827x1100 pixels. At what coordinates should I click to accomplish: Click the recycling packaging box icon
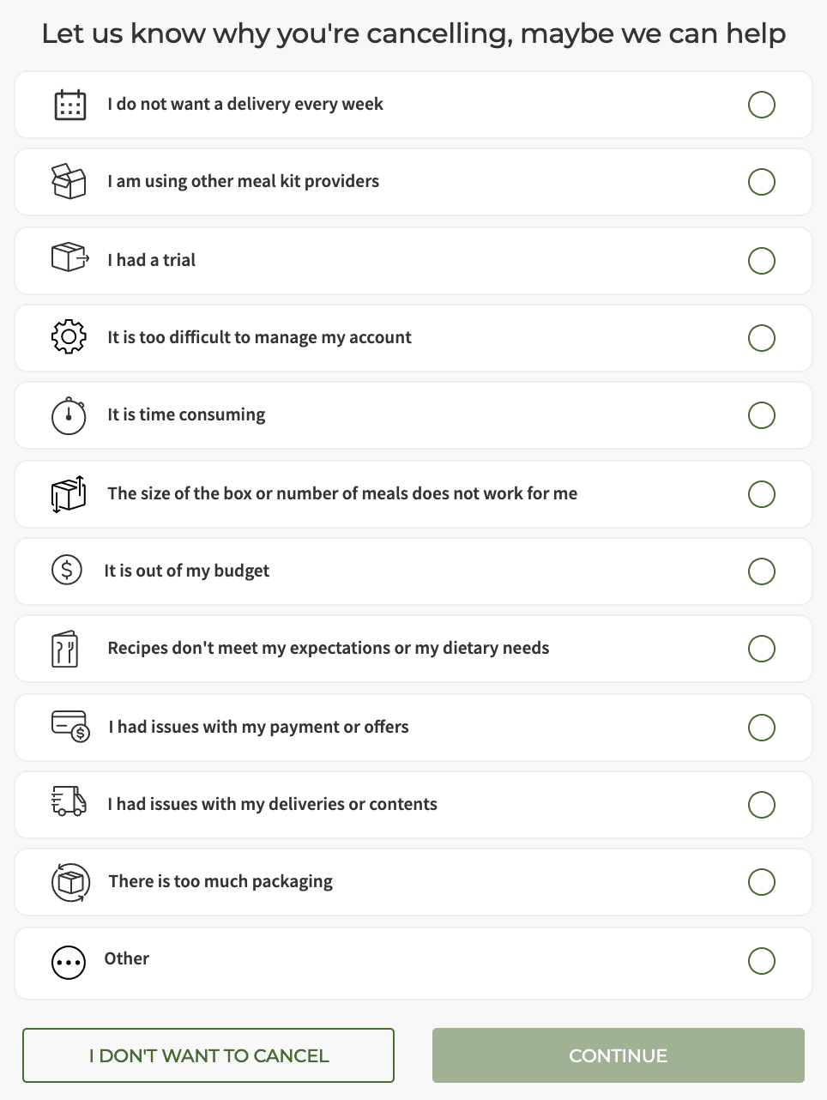click(70, 882)
